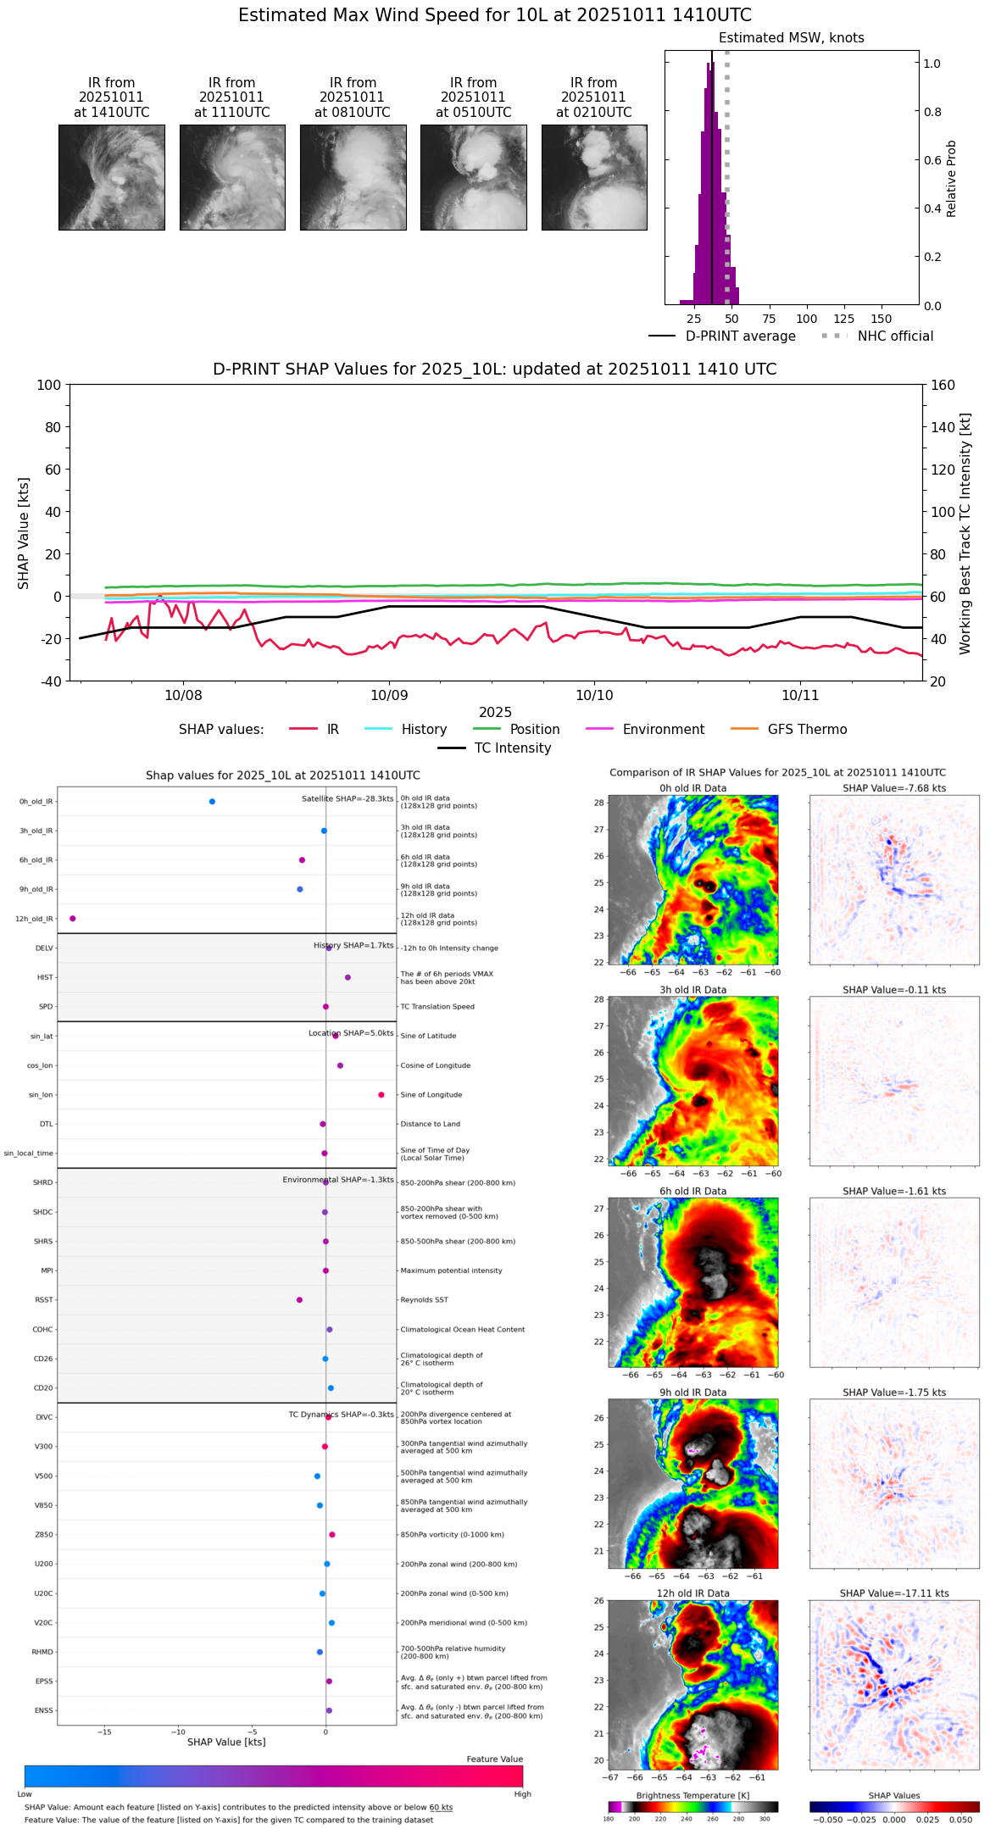Click the 'Environmental SHAP=-1.3kts' label
The height and width of the screenshot is (1829, 990).
tap(338, 1180)
